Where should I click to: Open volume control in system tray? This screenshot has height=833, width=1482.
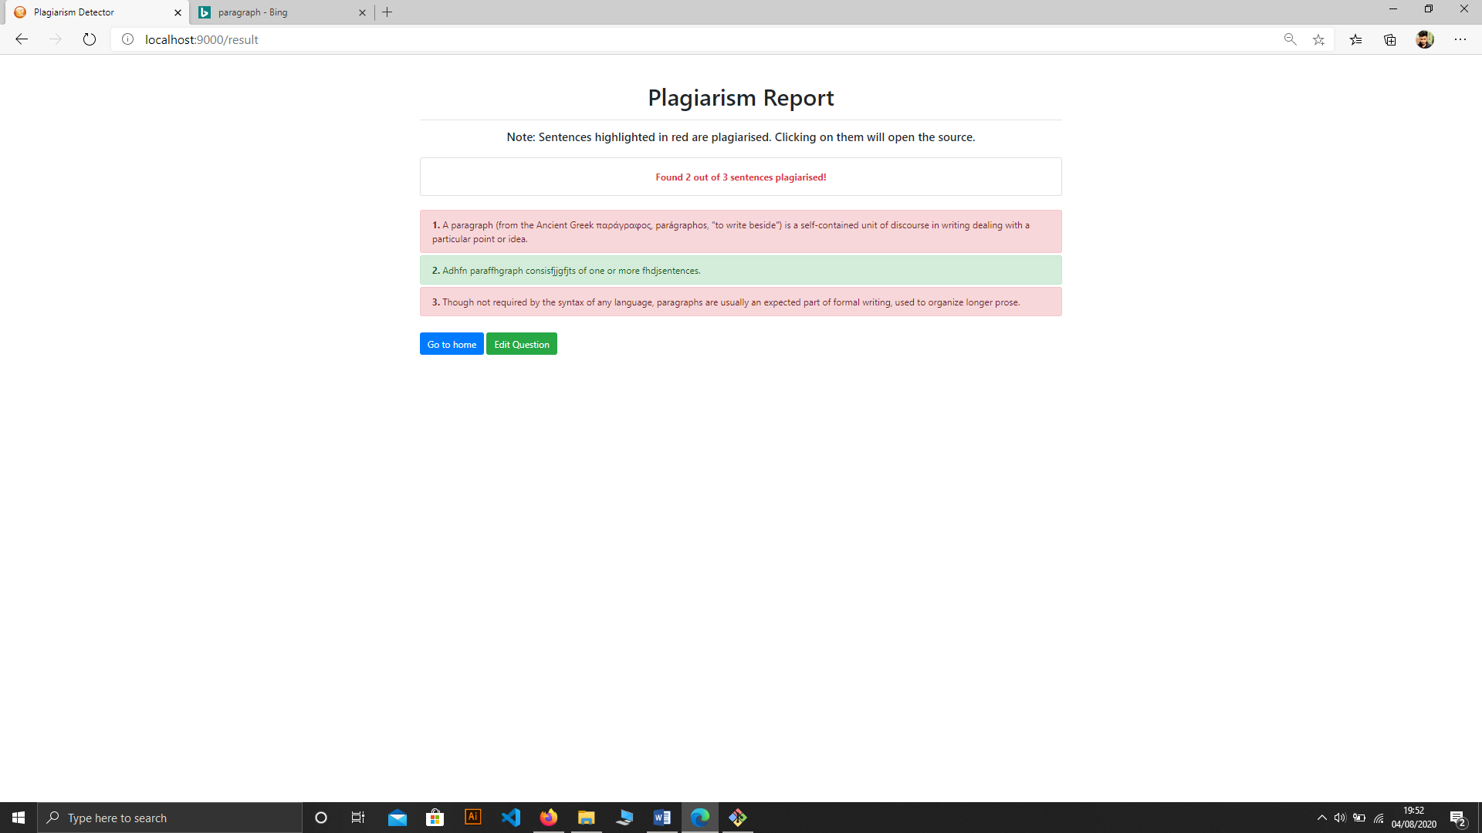pos(1340,818)
